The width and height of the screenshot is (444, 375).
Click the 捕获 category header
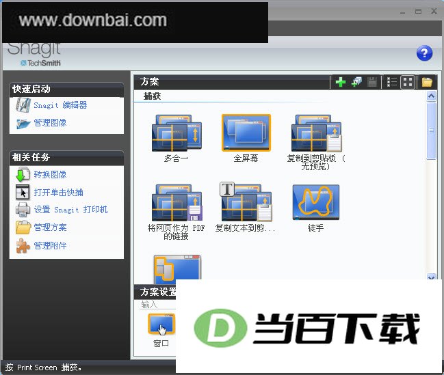(152, 96)
